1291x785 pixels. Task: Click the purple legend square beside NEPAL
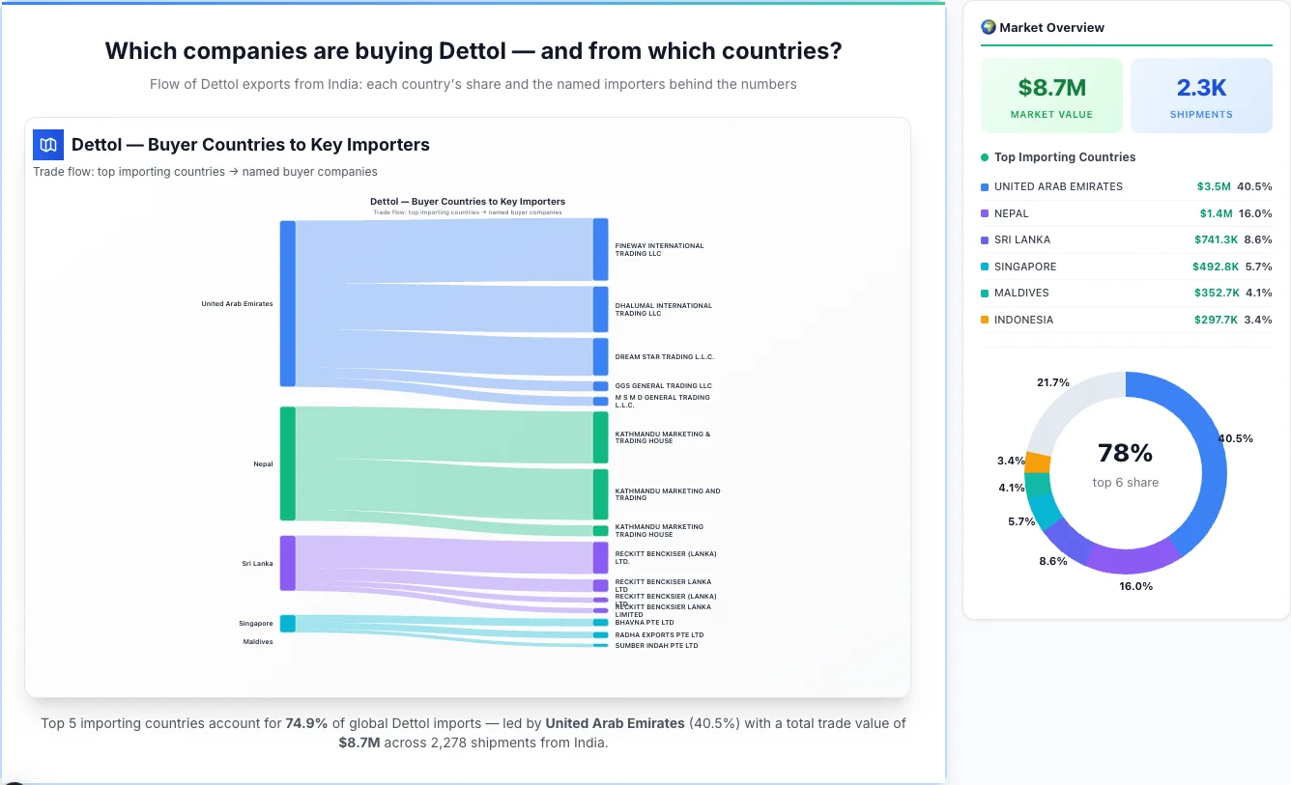coord(987,213)
